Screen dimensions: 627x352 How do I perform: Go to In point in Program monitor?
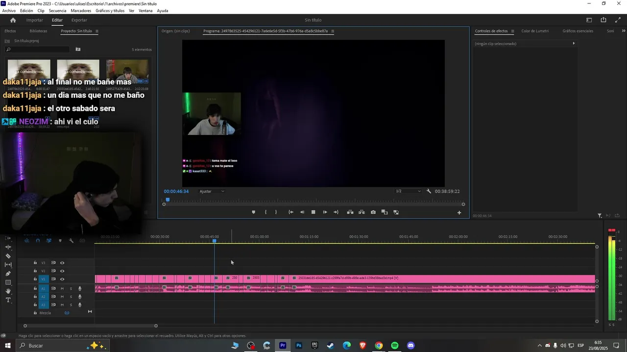click(x=290, y=212)
